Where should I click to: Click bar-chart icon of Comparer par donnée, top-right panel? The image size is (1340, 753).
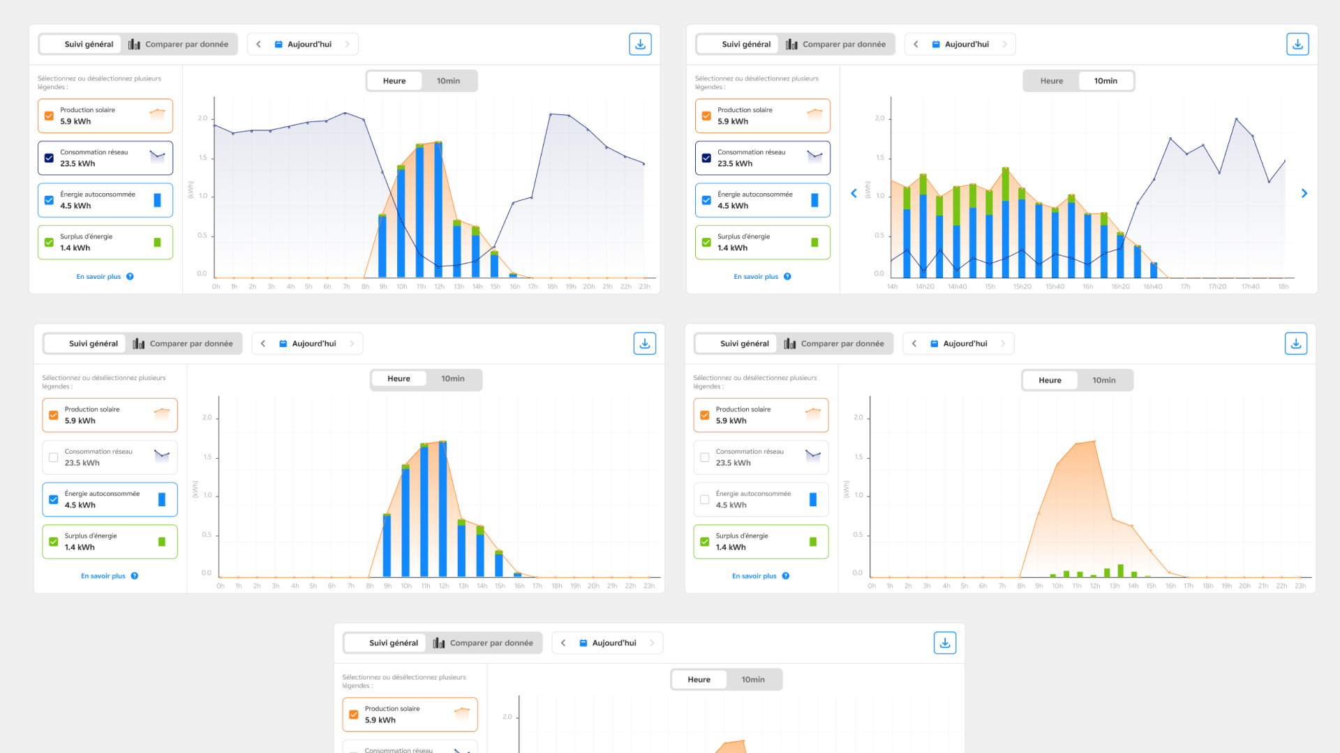tap(791, 44)
